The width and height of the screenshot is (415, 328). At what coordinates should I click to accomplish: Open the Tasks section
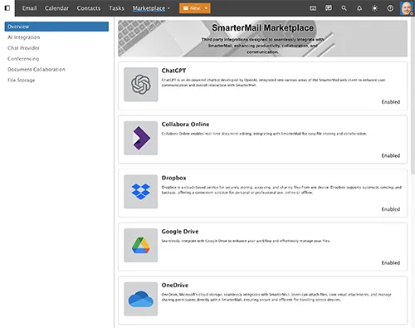(116, 8)
